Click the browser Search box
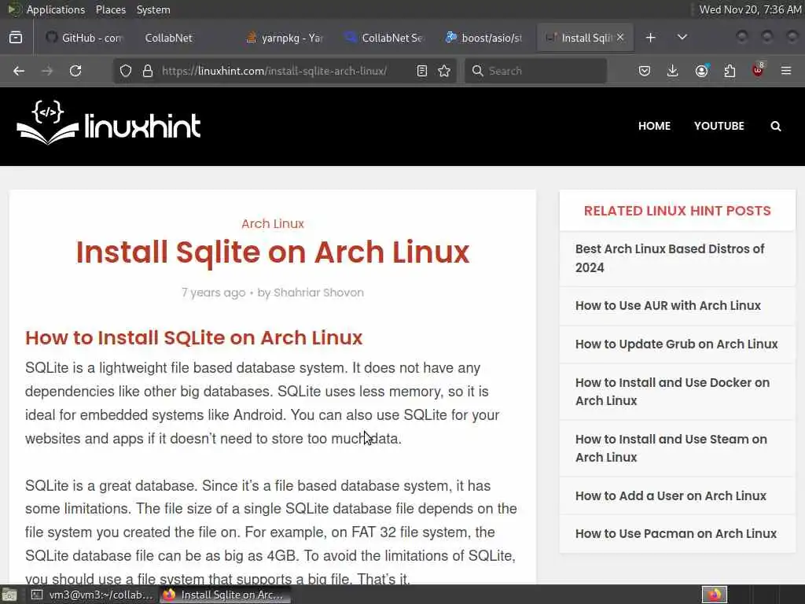Screen dimensions: 805x604 [535, 71]
